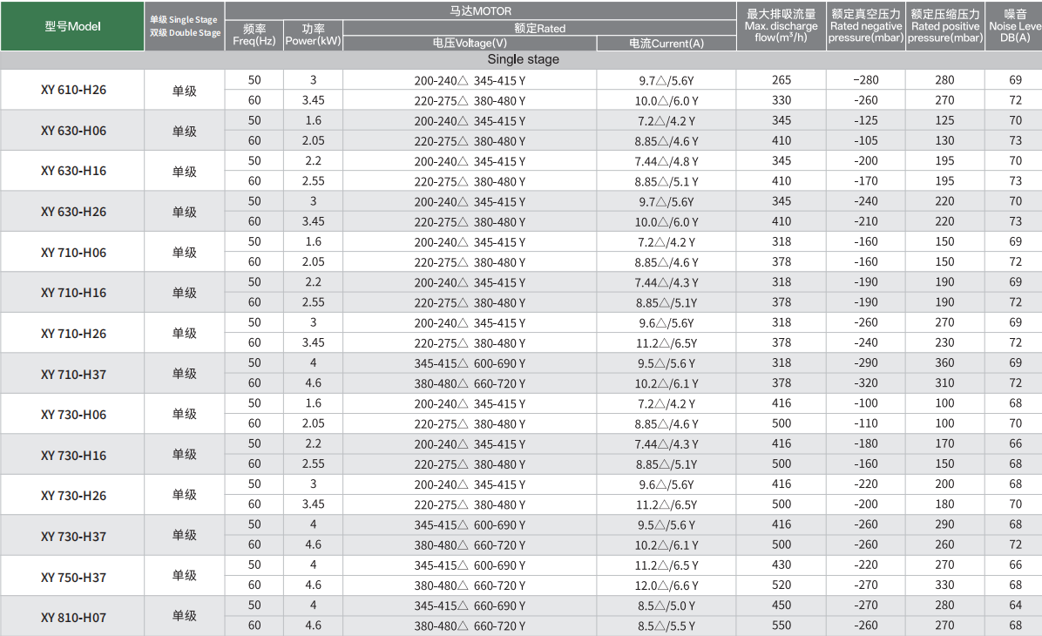
Task: Click the 电流Current(A) header
Action: coord(666,44)
